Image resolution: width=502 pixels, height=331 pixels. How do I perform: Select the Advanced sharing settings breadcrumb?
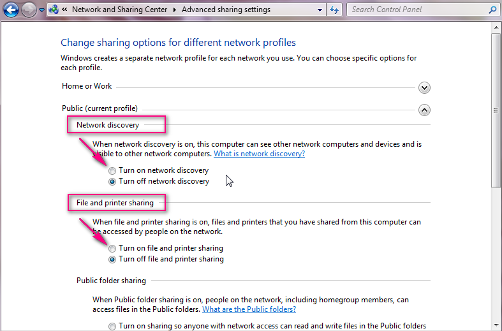(226, 10)
